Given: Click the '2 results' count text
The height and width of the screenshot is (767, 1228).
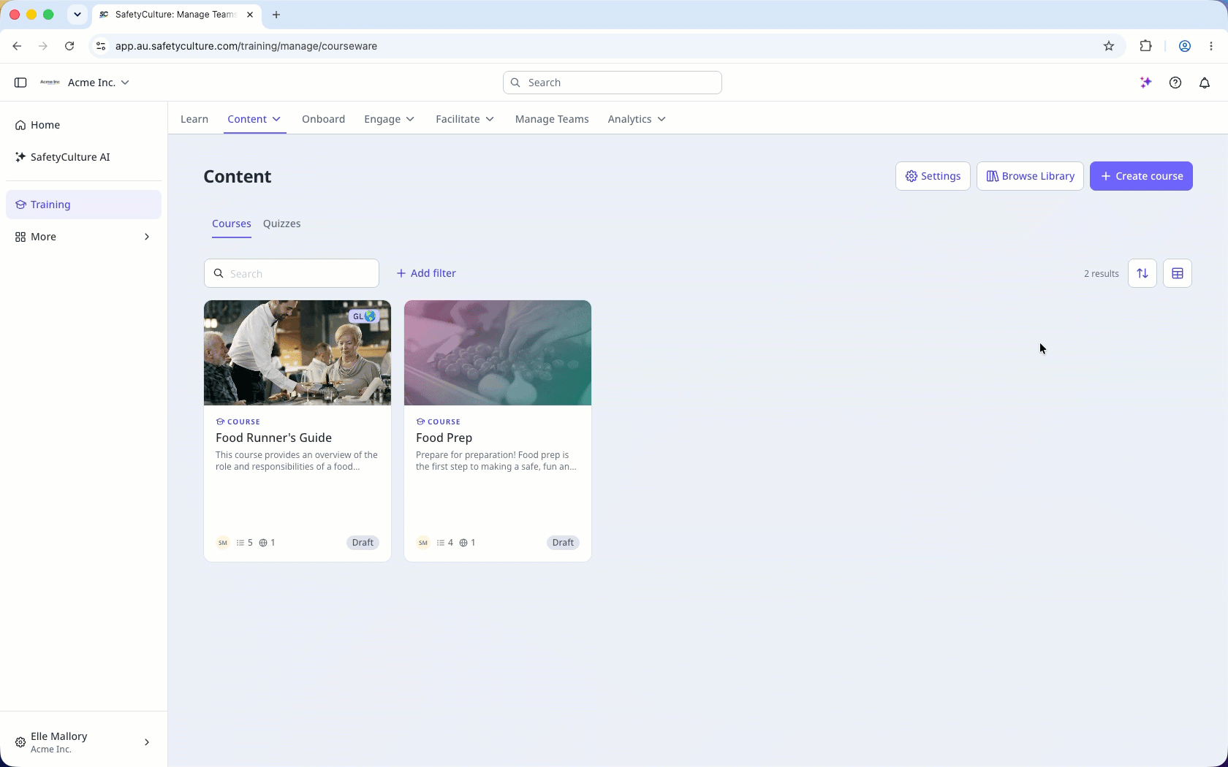Looking at the screenshot, I should [1102, 274].
